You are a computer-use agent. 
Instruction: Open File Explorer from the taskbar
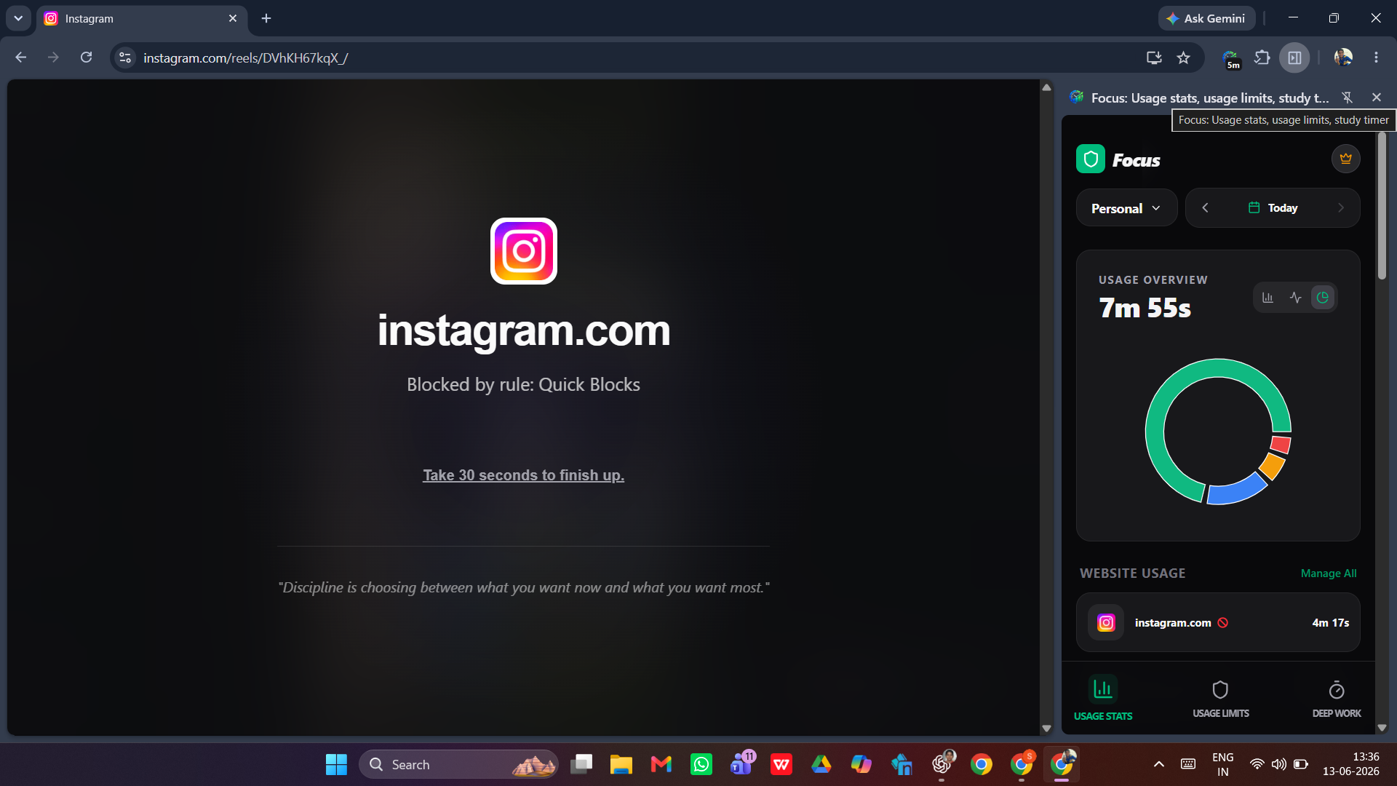(x=621, y=764)
